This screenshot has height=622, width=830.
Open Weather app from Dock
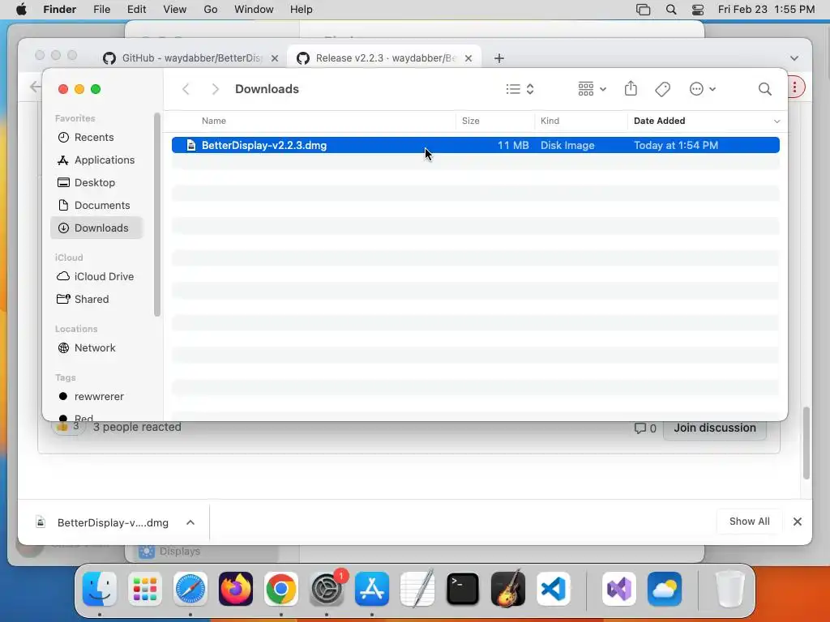(665, 589)
